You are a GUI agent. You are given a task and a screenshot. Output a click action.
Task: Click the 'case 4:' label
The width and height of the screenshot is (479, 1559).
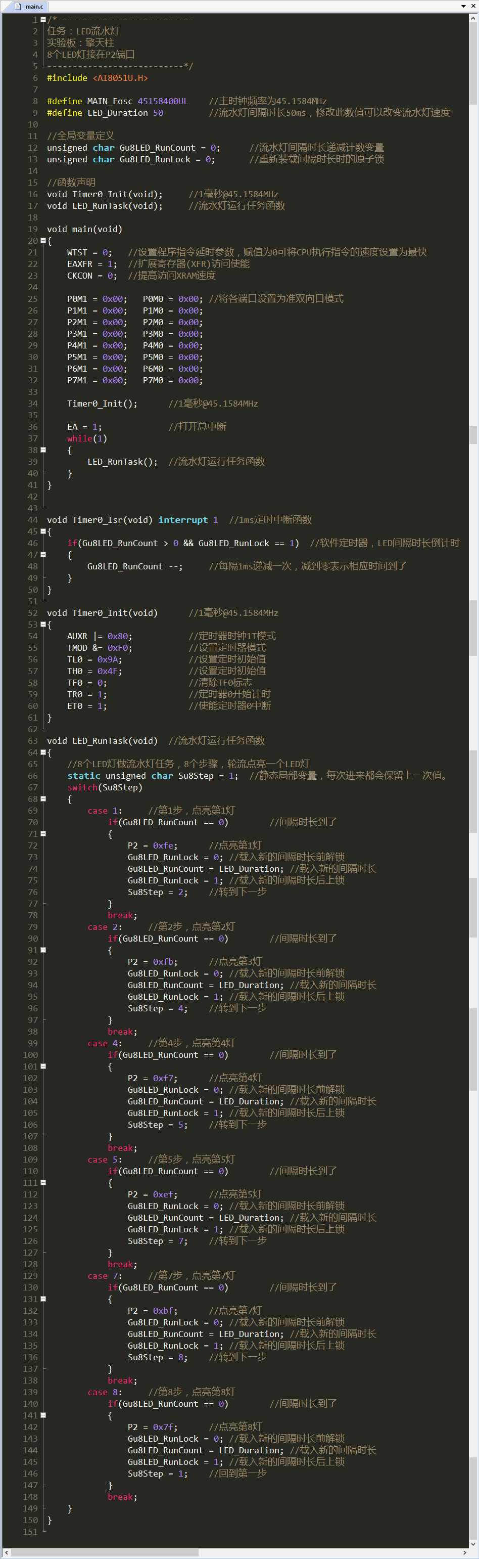pos(105,1043)
